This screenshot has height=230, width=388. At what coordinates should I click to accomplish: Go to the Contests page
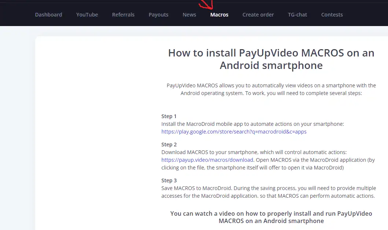pos(332,15)
